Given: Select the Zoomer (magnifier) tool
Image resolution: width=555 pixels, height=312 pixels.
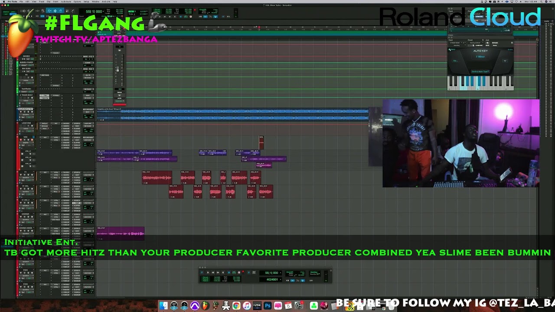Looking at the screenshot, I should pos(43,11).
